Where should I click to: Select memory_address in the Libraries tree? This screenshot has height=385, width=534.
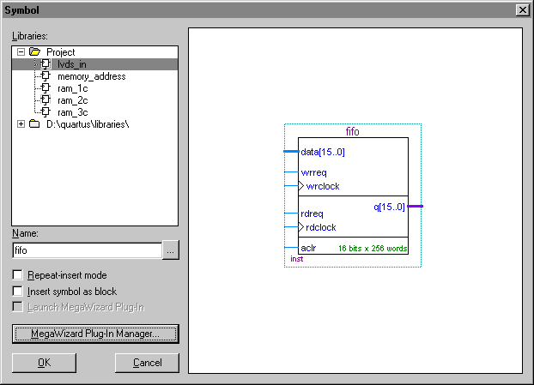click(91, 76)
